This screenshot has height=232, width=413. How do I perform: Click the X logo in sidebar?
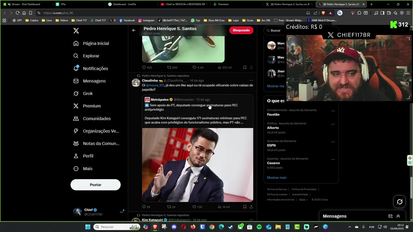click(x=76, y=31)
